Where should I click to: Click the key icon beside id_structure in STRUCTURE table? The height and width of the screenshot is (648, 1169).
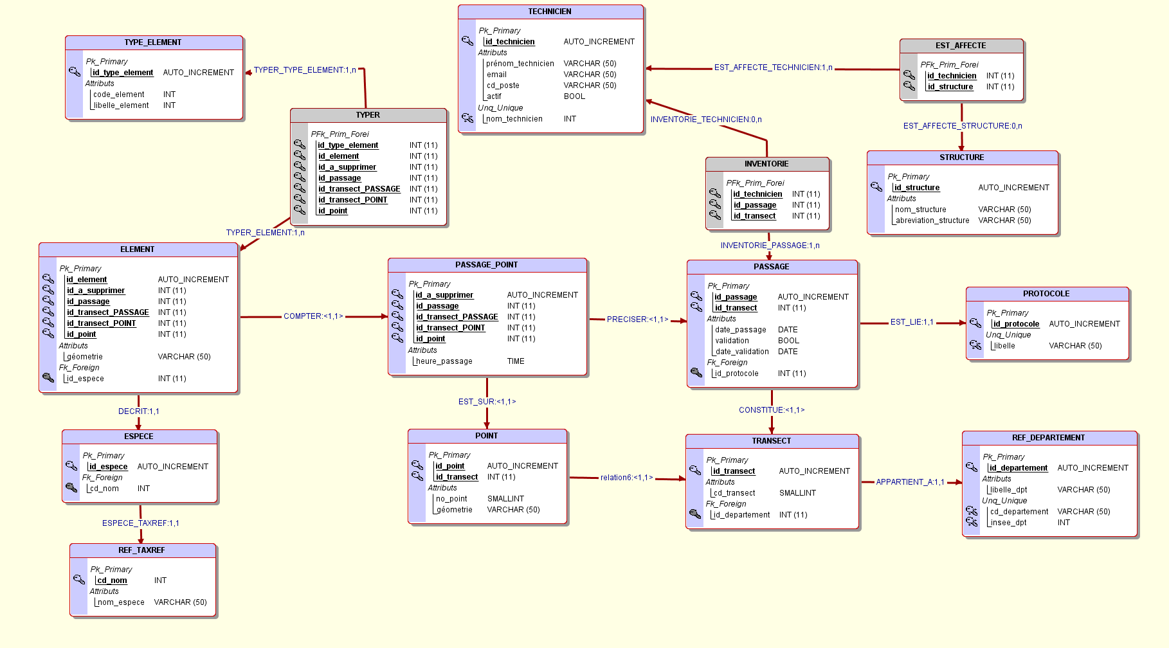pos(876,187)
